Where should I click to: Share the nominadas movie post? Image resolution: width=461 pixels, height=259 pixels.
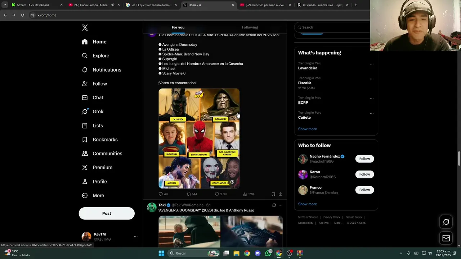tap(281, 194)
